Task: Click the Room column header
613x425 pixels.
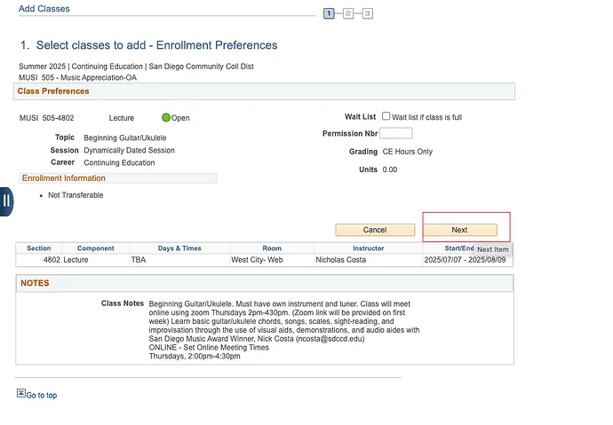Action: (x=272, y=248)
